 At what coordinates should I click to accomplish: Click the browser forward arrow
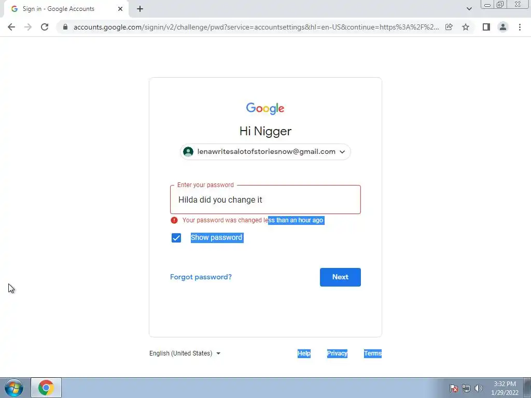click(x=28, y=27)
